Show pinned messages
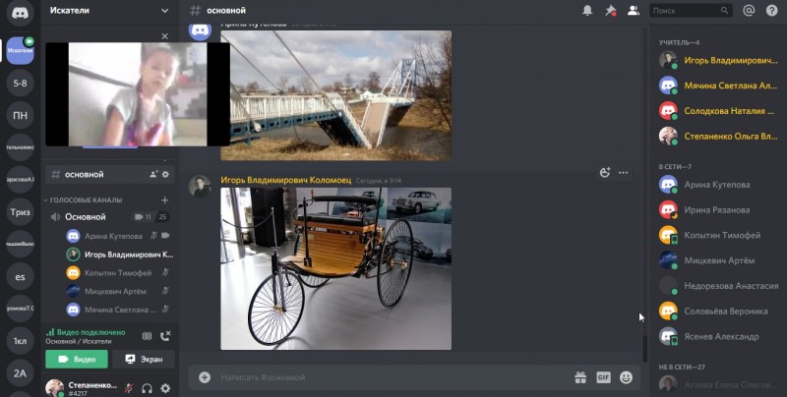The width and height of the screenshot is (787, 397). click(610, 11)
